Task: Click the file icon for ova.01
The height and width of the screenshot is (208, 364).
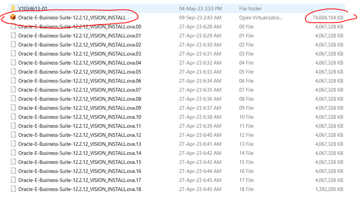Action: (x=13, y=36)
